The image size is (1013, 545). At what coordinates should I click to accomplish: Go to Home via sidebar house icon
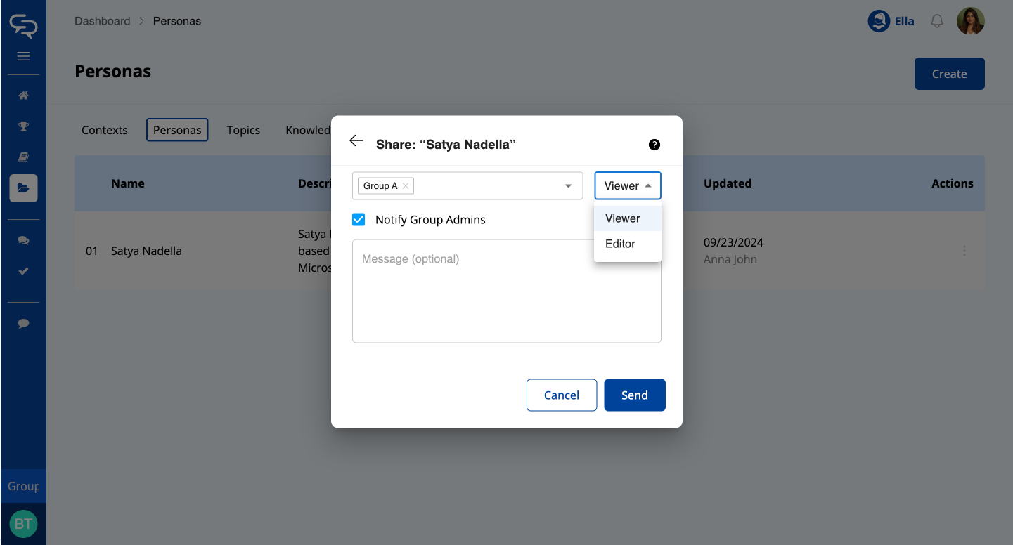point(23,96)
